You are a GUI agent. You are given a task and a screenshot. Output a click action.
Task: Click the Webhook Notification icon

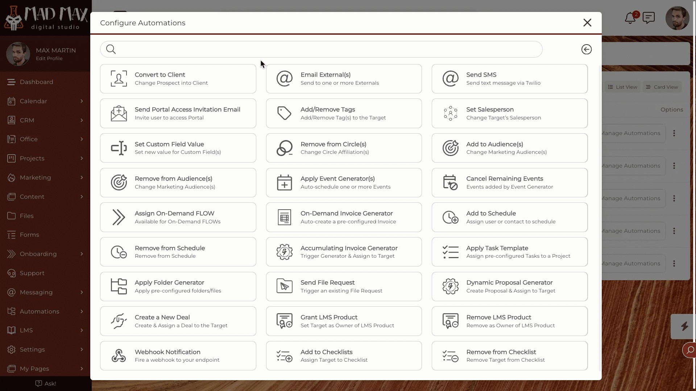pos(119,355)
